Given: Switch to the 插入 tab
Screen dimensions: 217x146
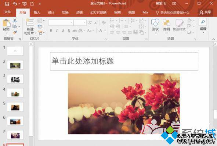Looking at the screenshot, I should coord(37,13).
